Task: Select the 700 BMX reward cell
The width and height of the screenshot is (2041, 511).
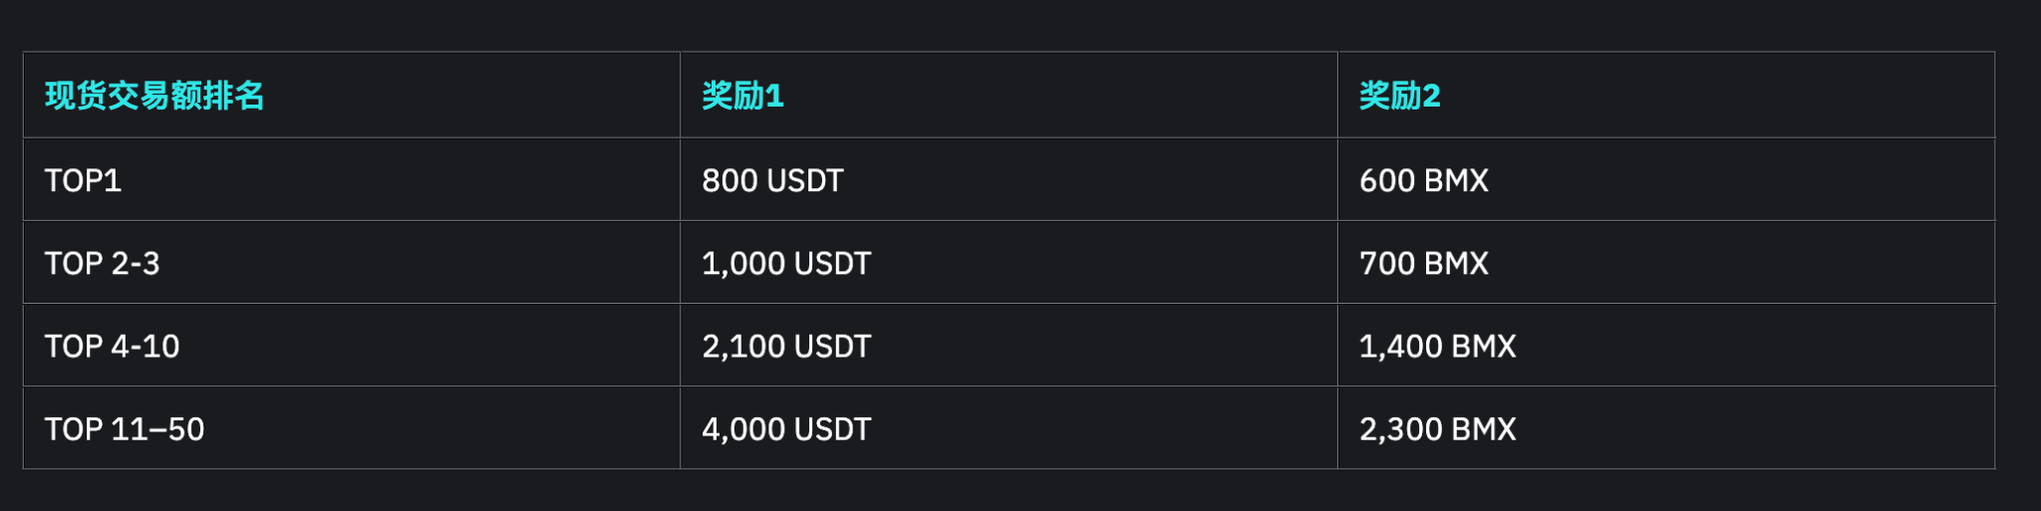Action: click(1423, 263)
